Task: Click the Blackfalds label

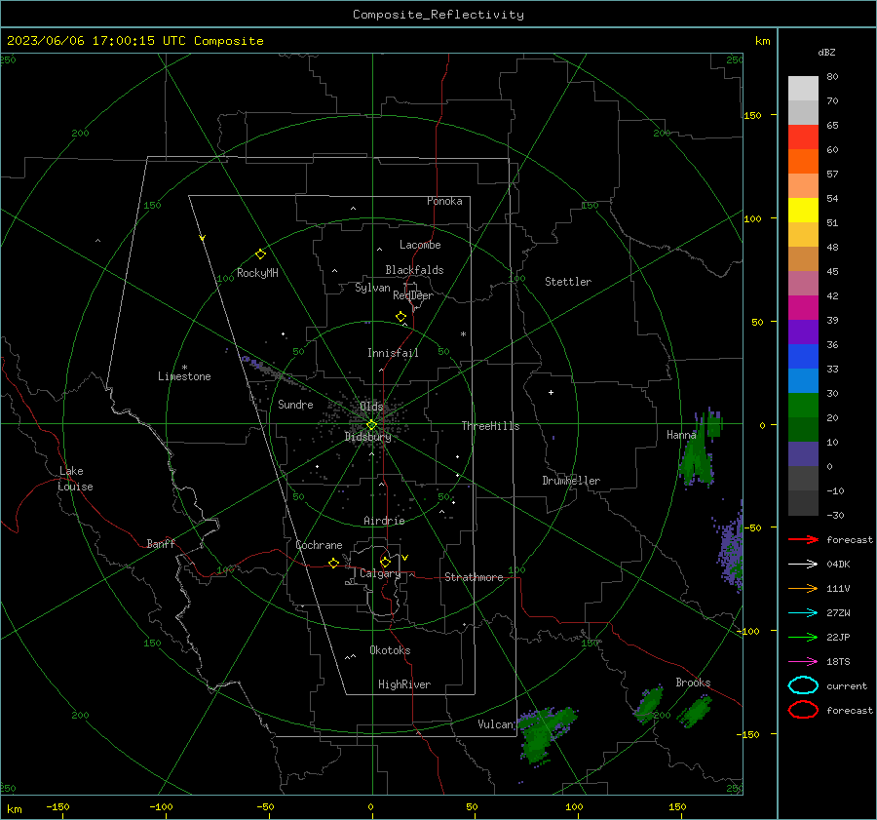Action: [414, 270]
